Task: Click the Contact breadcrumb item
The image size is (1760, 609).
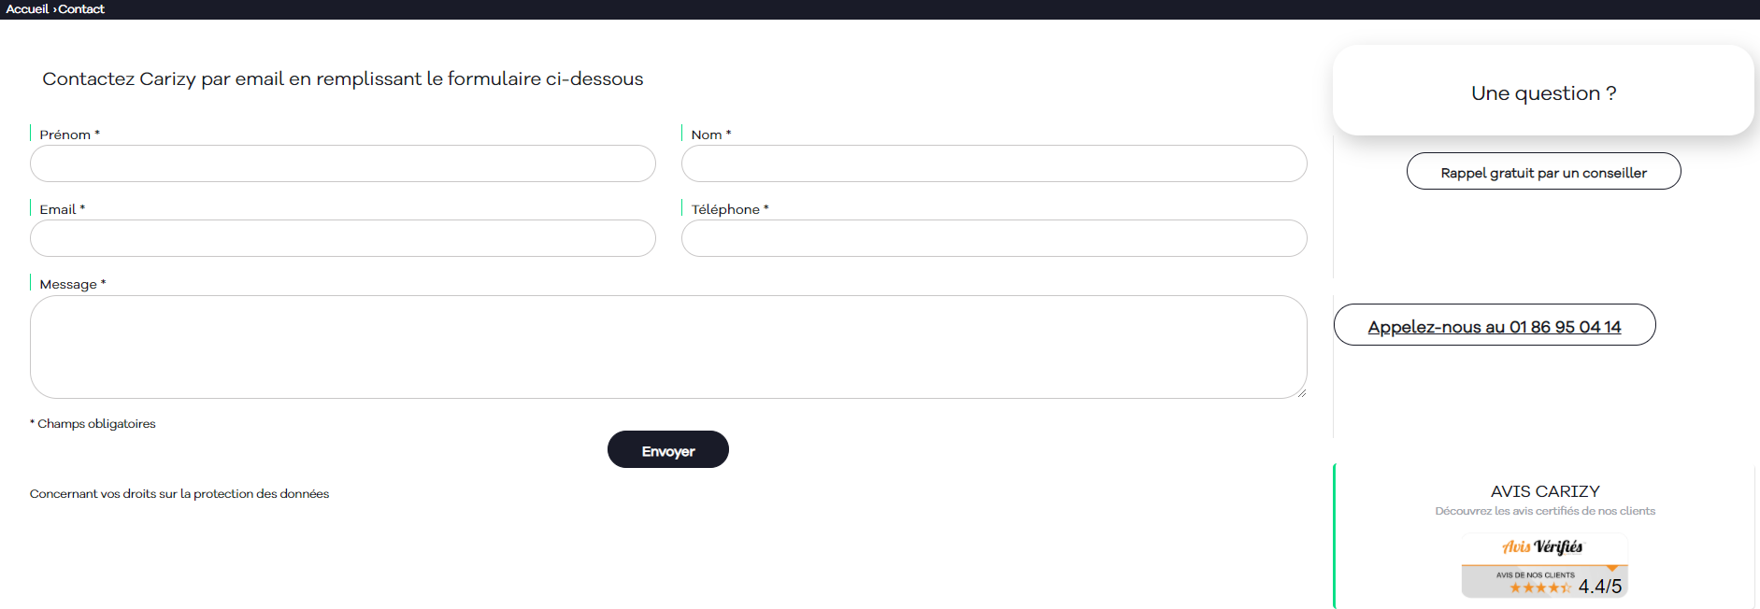Action: tap(81, 9)
